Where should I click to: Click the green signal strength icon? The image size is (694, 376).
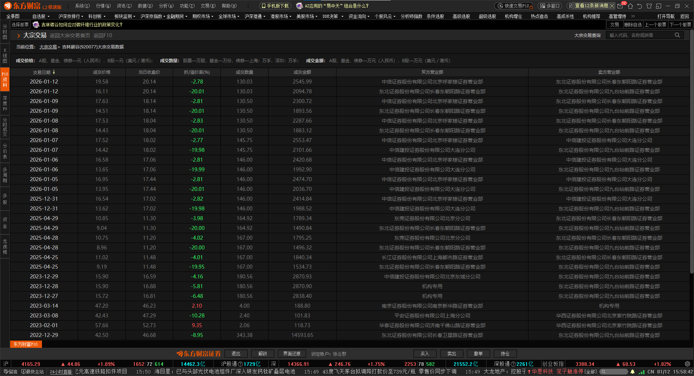(642, 372)
